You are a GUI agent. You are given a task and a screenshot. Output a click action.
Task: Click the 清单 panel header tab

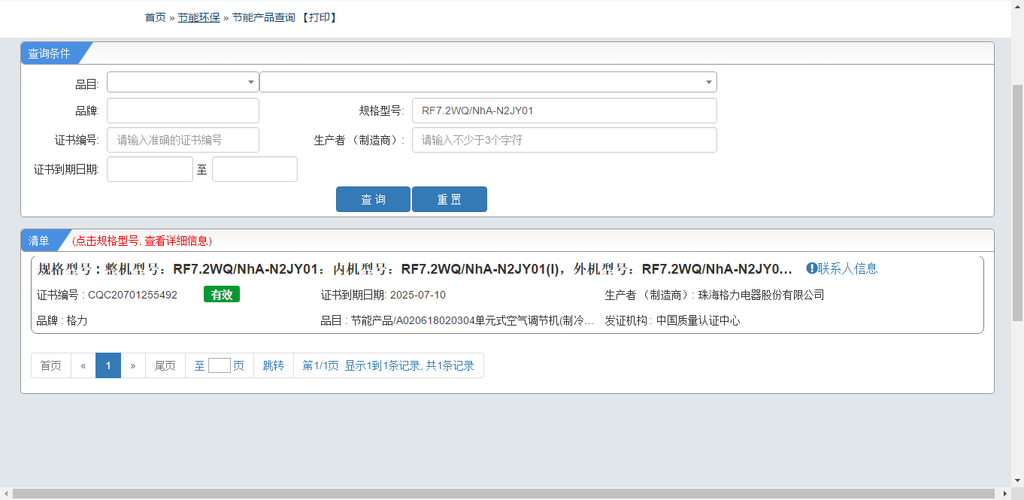coord(39,241)
